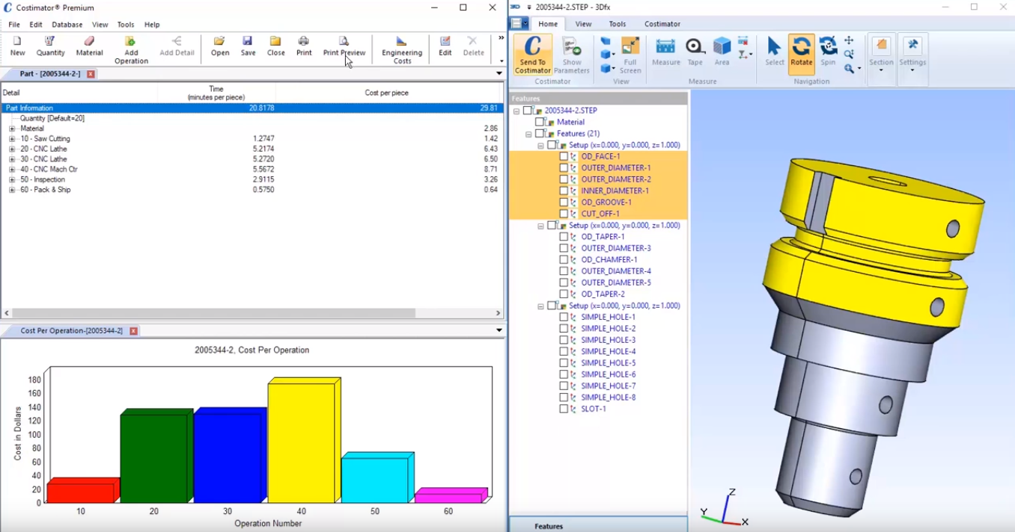
Task: Check the OUTER_DIAMETER-1 checkbox
Action: click(x=564, y=168)
